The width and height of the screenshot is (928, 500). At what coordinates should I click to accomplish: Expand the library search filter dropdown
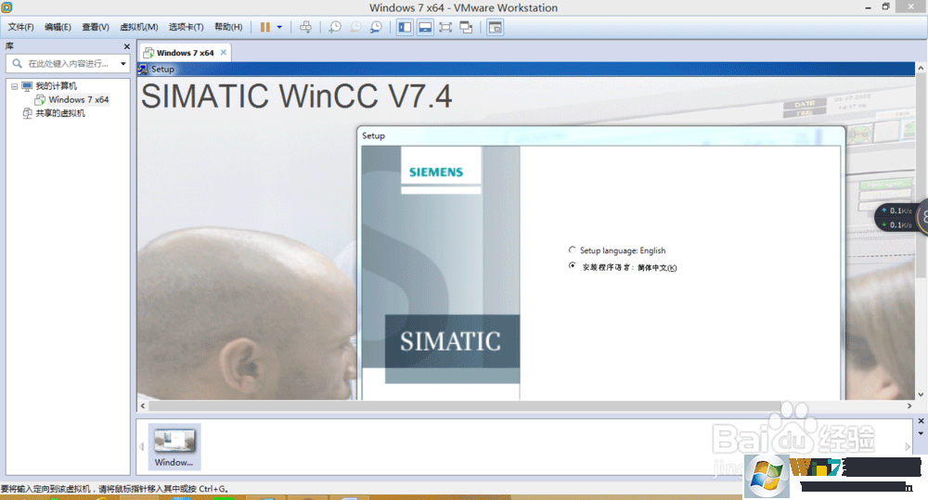click(x=123, y=64)
